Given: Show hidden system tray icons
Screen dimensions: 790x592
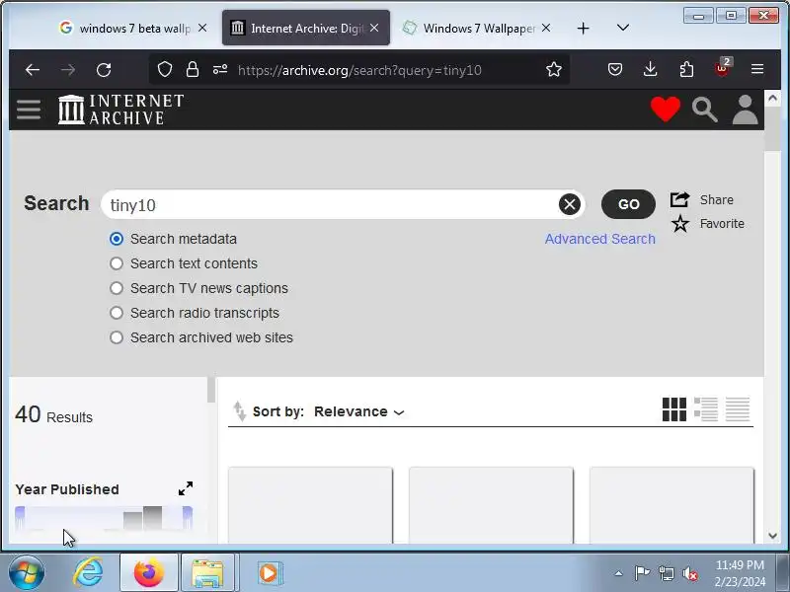Looking at the screenshot, I should (x=619, y=573).
